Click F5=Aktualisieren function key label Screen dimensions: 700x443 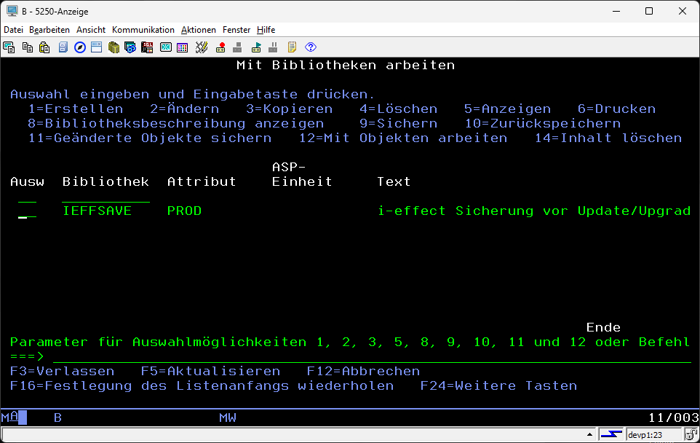210,371
